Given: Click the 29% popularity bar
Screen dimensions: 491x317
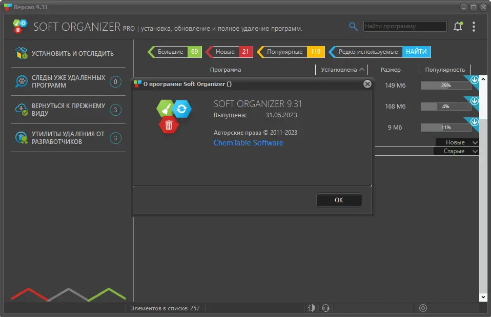Looking at the screenshot, I should pos(445,86).
